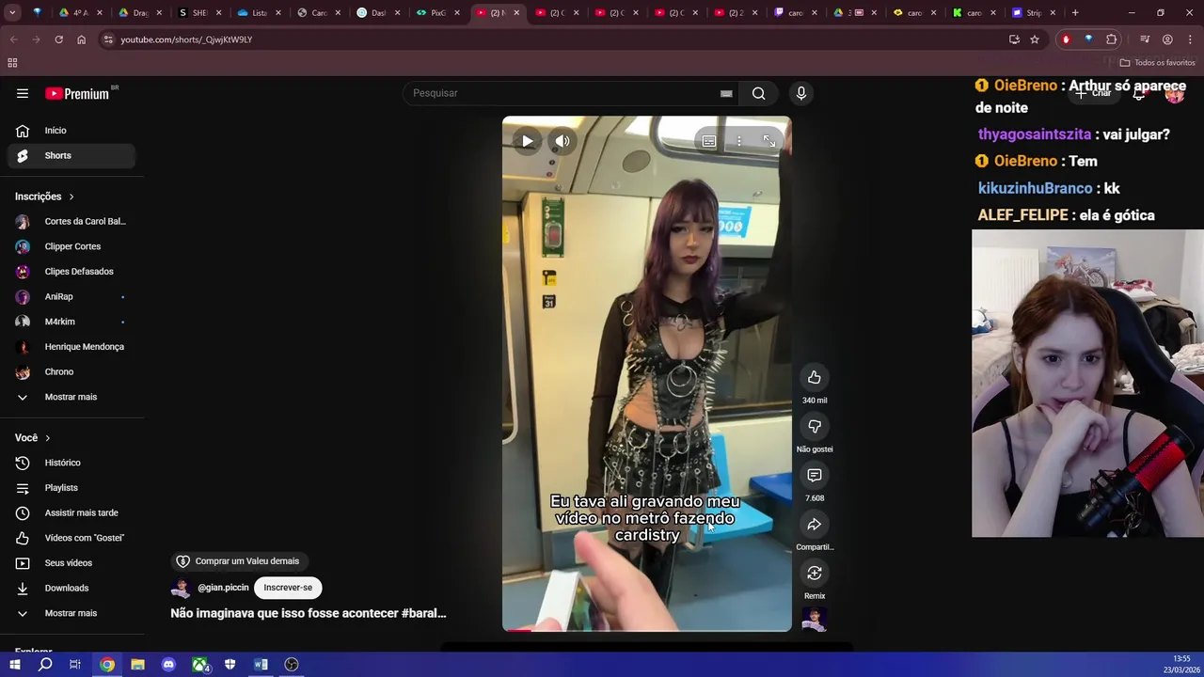Open Henrique Mendonça channel
The width and height of the screenshot is (1204, 677).
tap(71, 347)
